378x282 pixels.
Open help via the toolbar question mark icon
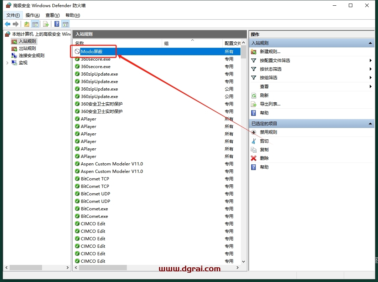(57, 24)
